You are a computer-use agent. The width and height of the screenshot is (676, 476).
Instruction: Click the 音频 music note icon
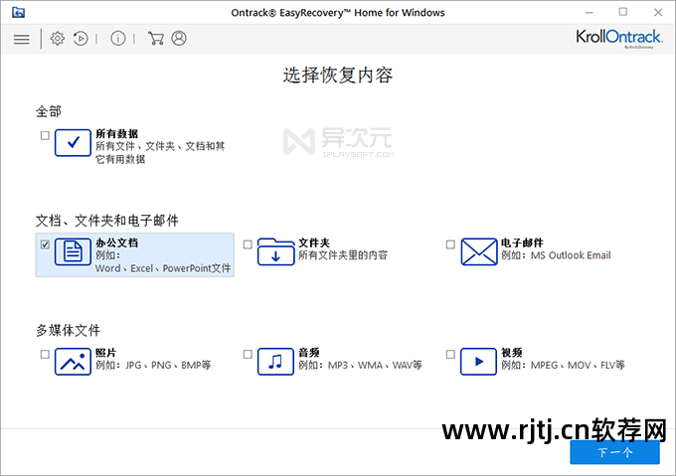pos(276,362)
